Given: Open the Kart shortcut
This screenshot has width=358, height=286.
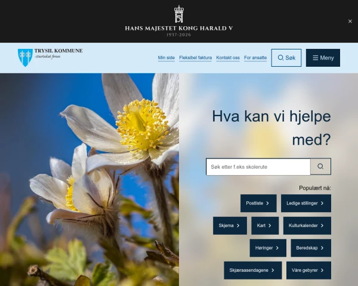Looking at the screenshot, I should 265,226.
